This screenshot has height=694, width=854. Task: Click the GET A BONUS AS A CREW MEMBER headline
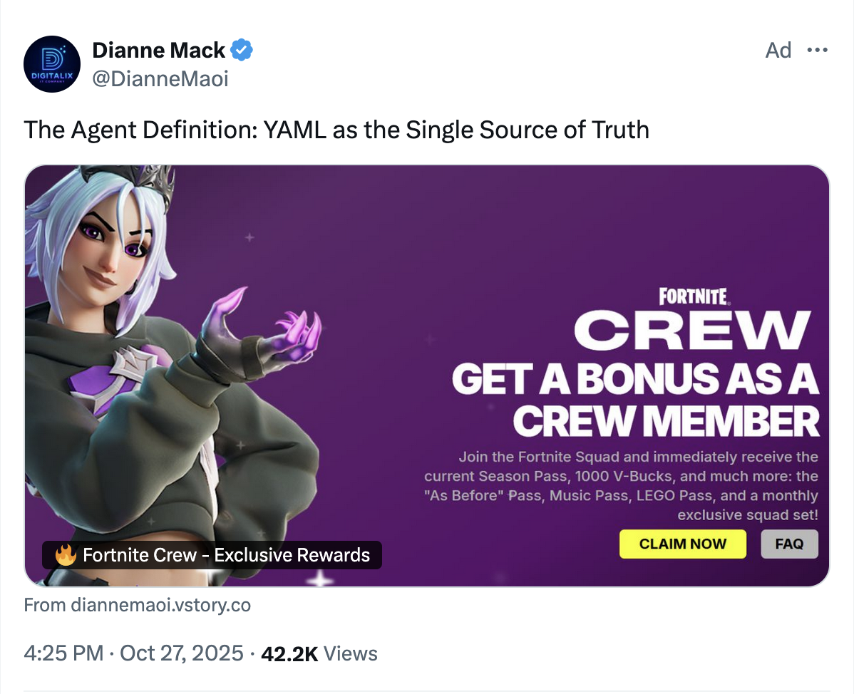(636, 399)
